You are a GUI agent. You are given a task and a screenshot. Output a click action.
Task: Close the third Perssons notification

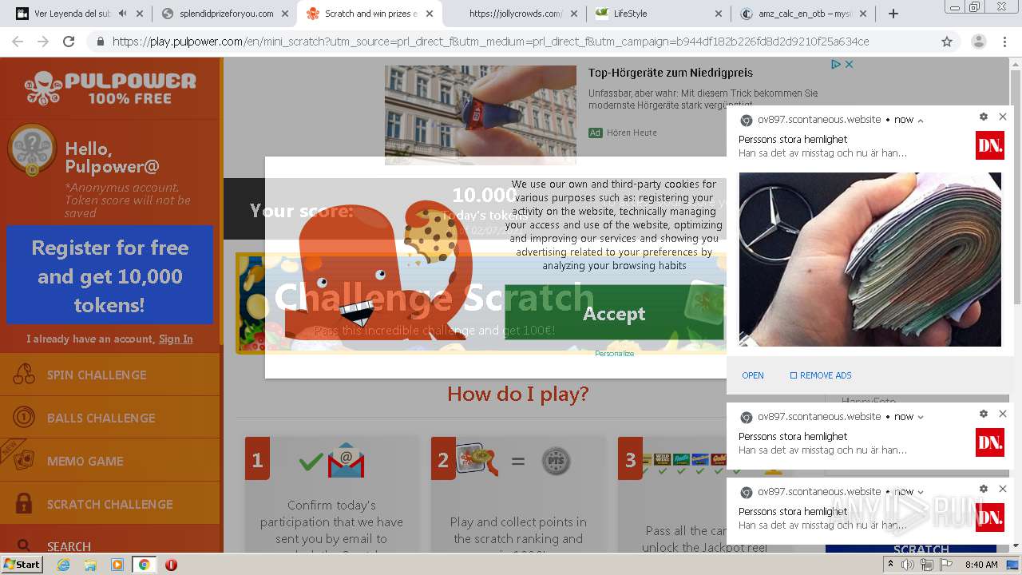(x=1003, y=489)
